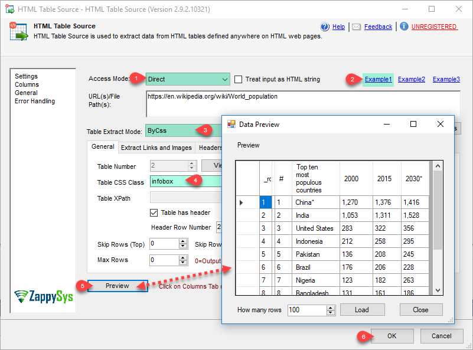The width and height of the screenshot is (473, 350).
Task: Click the UNREGISTERED link
Action: pyautogui.click(x=434, y=27)
